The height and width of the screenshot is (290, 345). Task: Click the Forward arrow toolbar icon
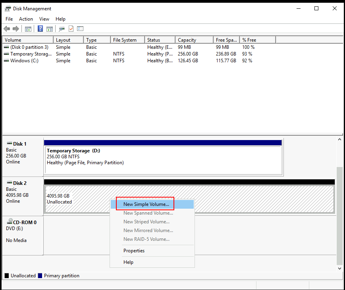[x=16, y=29]
